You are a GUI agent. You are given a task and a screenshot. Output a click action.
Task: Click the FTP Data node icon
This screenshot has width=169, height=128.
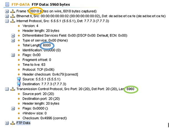[x=12, y=123]
